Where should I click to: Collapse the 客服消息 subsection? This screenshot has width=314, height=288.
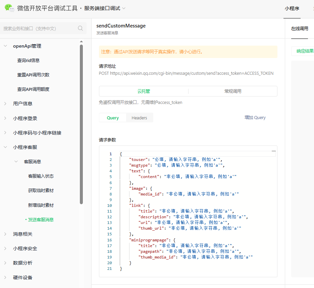tap(16, 162)
